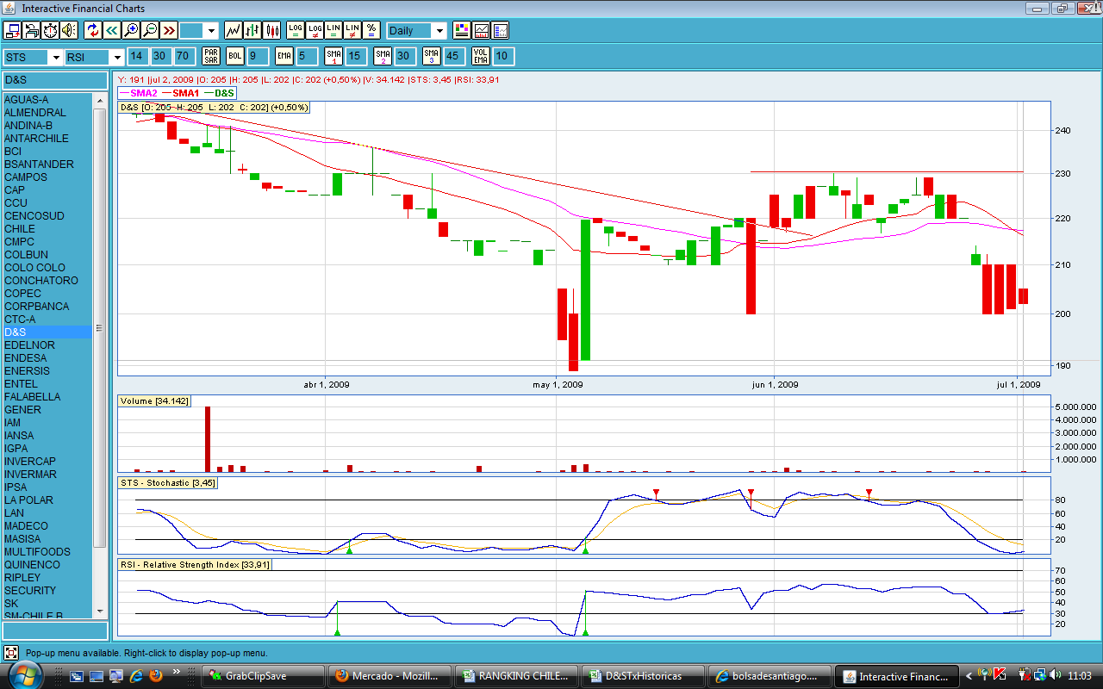
Task: Edit the SMA 3 period field 45
Action: 453,57
